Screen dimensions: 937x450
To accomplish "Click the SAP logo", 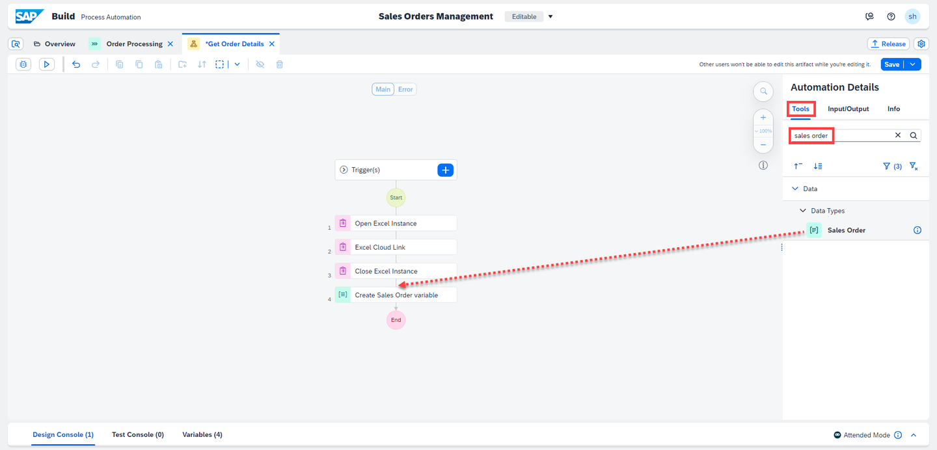I will coord(30,16).
